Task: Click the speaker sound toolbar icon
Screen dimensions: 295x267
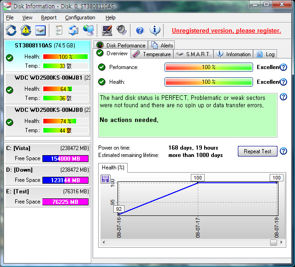Action: pos(121,30)
